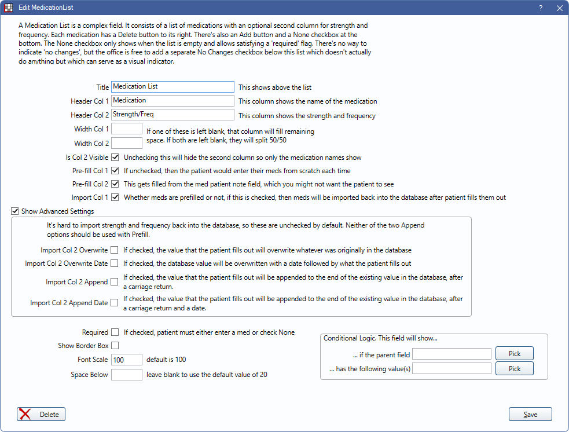Disable the Pre-fill Col 2 checkbox
Image resolution: width=569 pixels, height=432 pixels.
115,184
